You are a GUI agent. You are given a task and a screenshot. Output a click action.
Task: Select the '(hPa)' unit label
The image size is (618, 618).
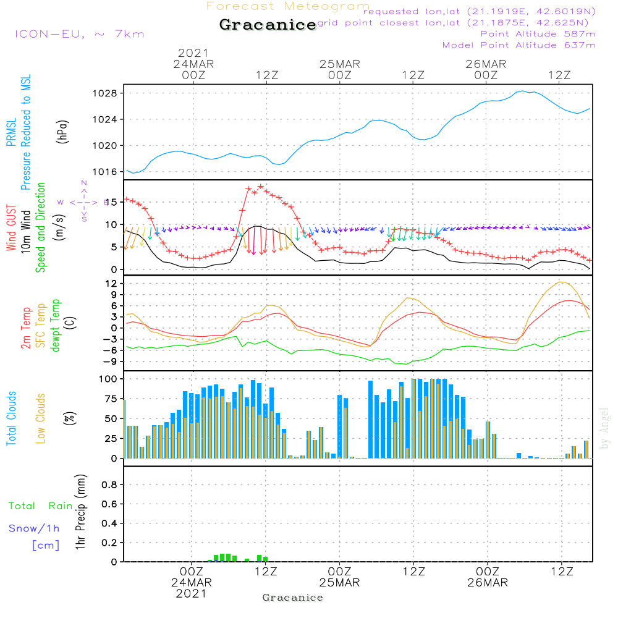click(62, 132)
